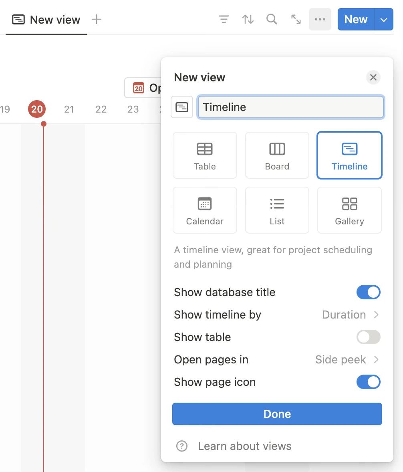
Task: Select today's date marker 20
Action: 37,109
